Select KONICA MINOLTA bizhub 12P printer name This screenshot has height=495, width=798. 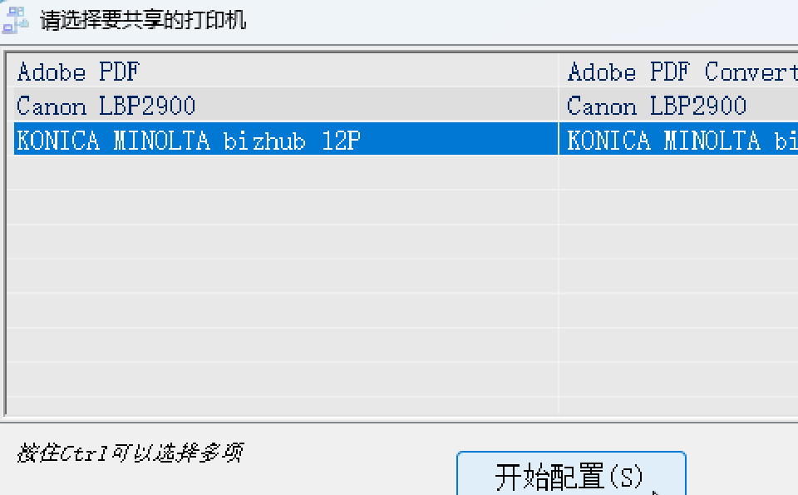[x=189, y=140]
